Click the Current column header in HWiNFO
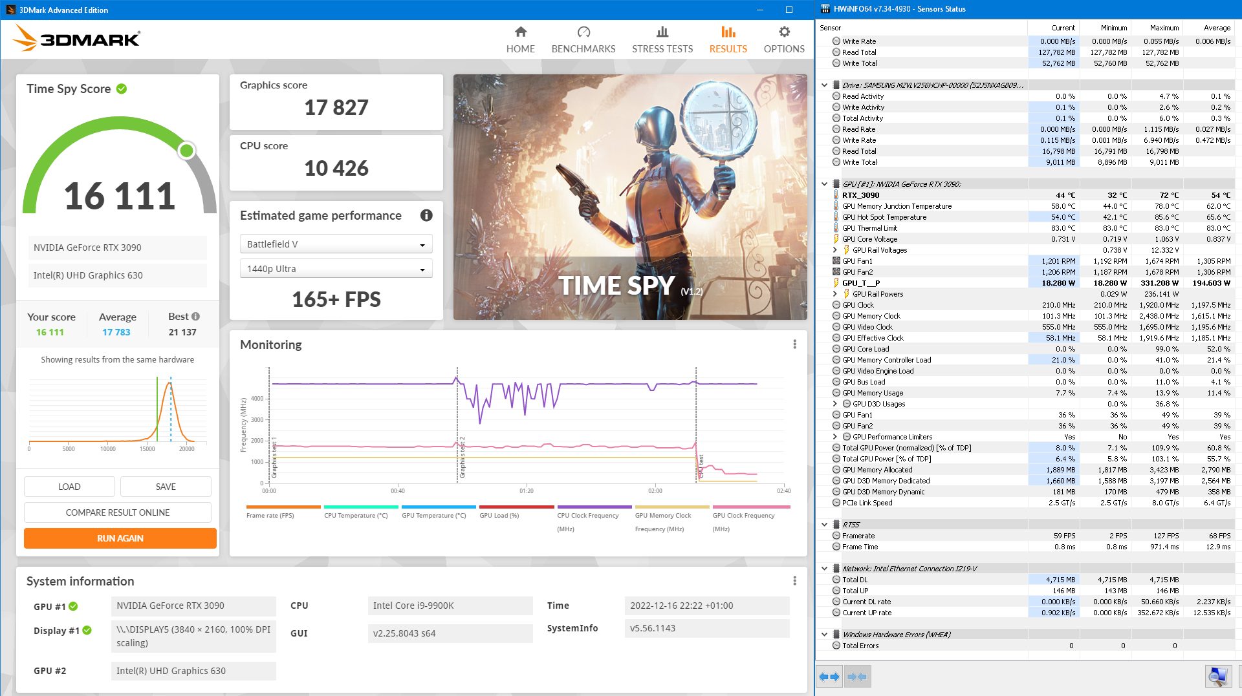 tap(1053, 28)
